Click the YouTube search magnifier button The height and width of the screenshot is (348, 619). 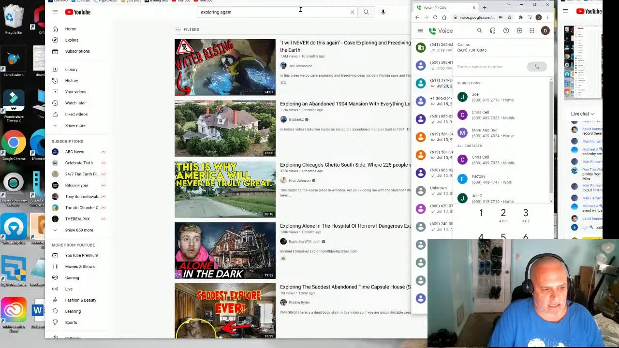point(366,12)
